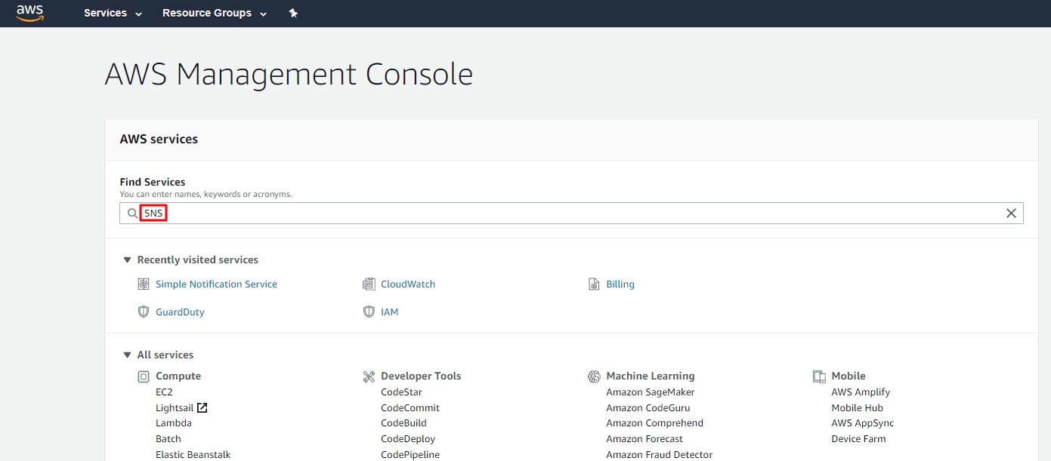Open the EC2 service link
This screenshot has height=461, width=1051.
(164, 392)
